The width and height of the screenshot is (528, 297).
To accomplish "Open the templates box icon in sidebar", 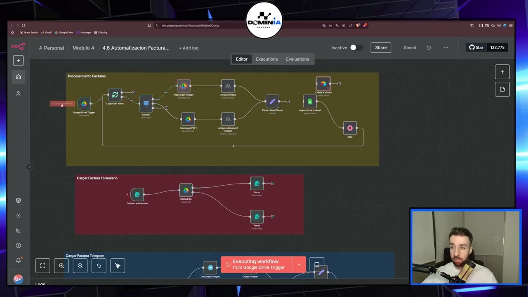I will pos(18,200).
